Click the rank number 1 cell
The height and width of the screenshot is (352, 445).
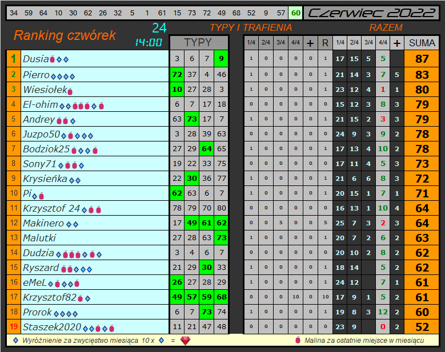click(14, 59)
